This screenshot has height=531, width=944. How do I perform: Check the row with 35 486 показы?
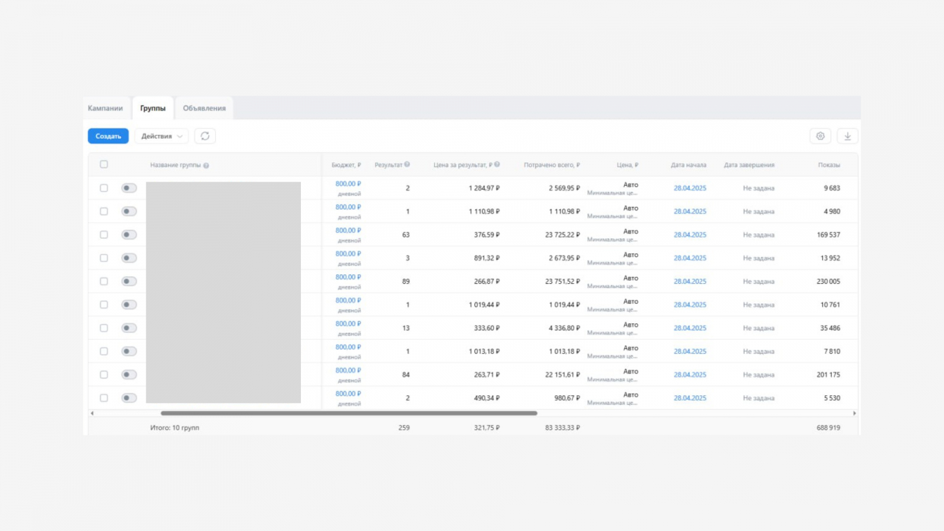pos(104,328)
